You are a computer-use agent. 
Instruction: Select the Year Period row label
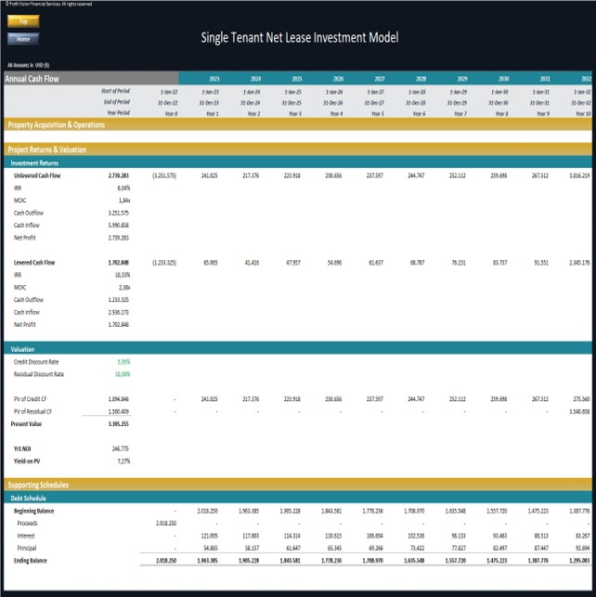coord(118,112)
